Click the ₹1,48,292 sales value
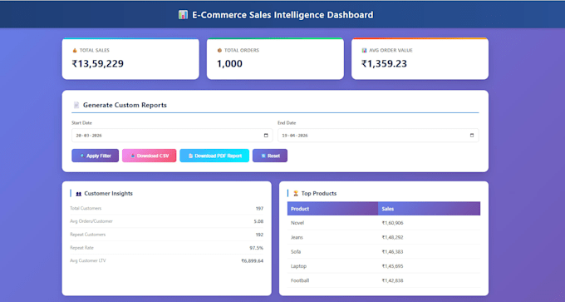This screenshot has width=565, height=302. (392, 237)
